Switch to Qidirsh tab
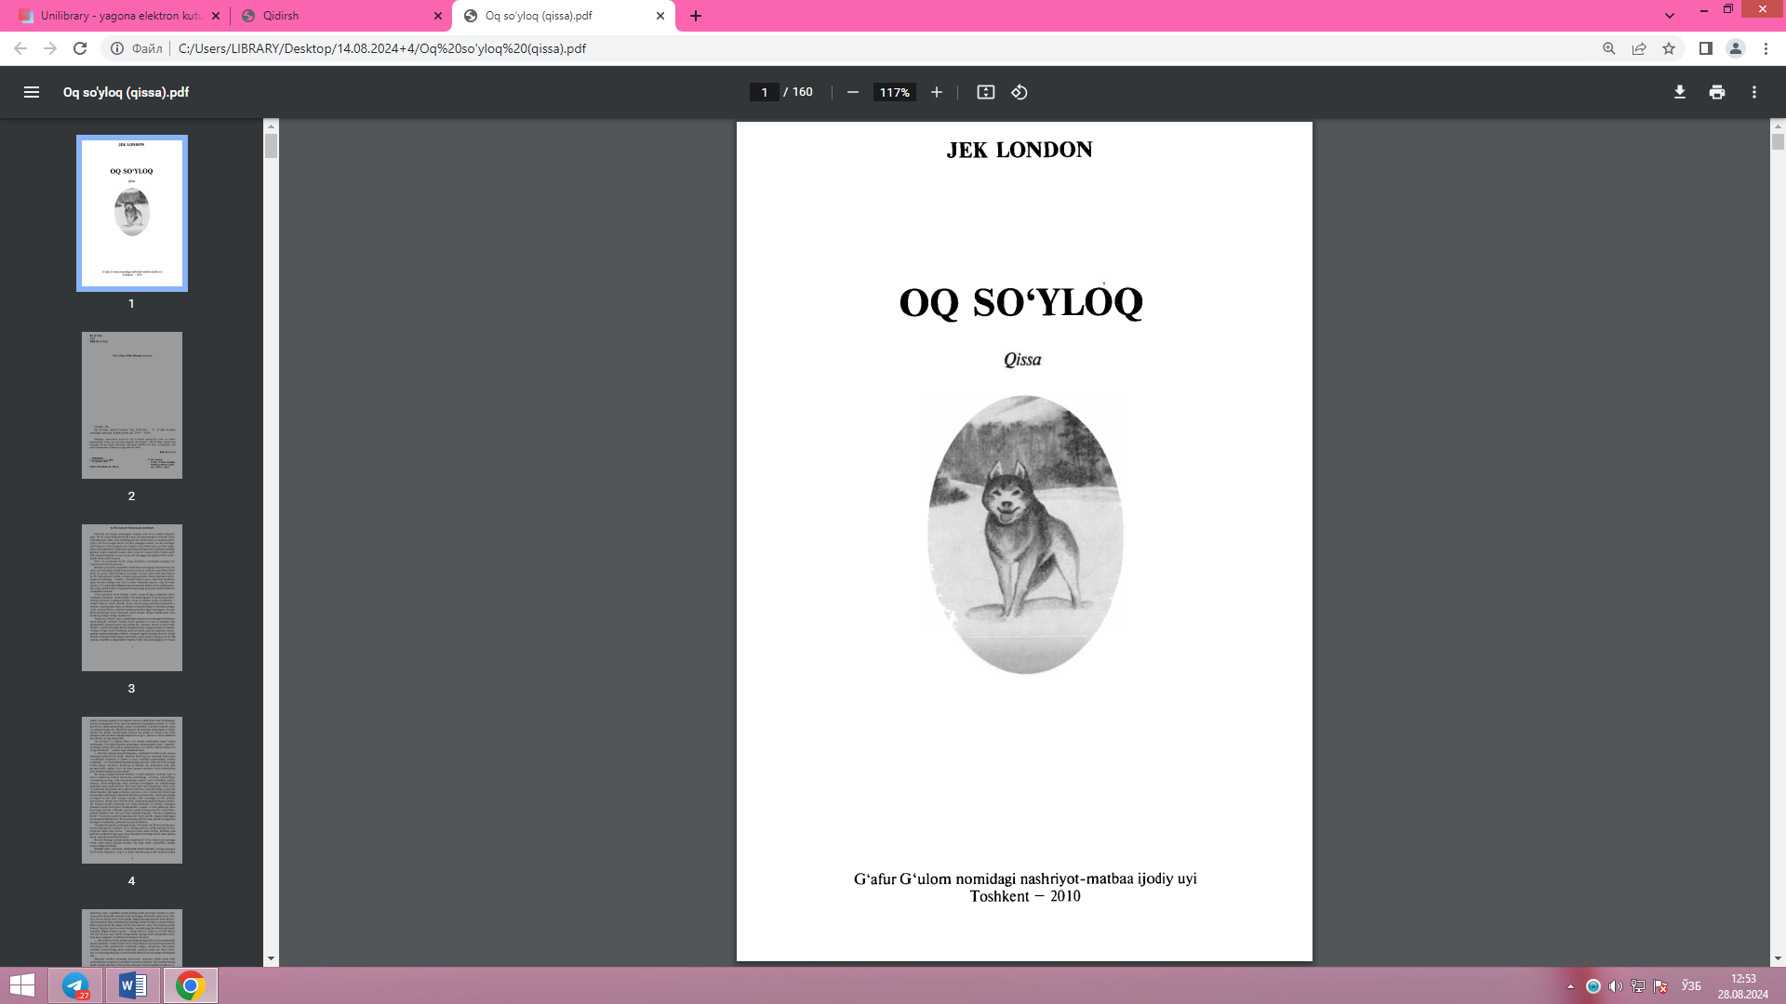This screenshot has height=1004, width=1786. pyautogui.click(x=341, y=16)
